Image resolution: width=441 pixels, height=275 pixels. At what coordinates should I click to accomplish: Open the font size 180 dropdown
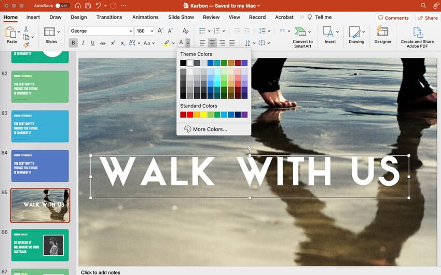click(151, 31)
